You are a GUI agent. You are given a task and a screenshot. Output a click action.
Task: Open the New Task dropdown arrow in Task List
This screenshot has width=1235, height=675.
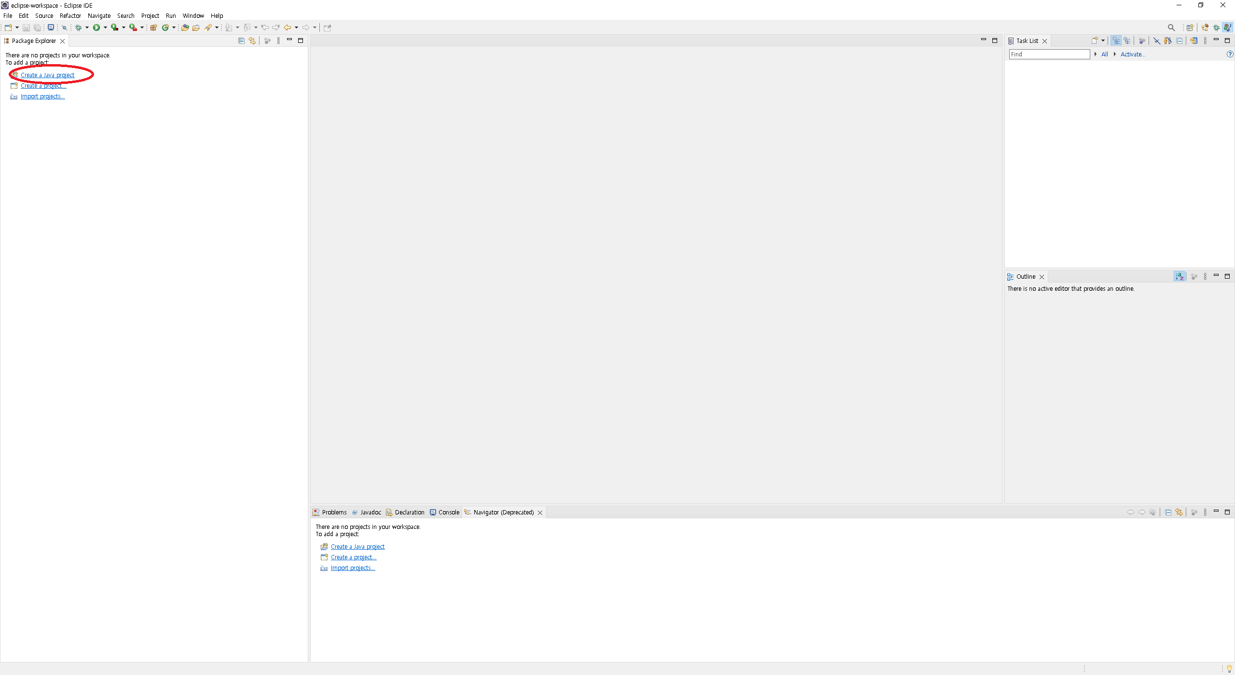[1103, 40]
